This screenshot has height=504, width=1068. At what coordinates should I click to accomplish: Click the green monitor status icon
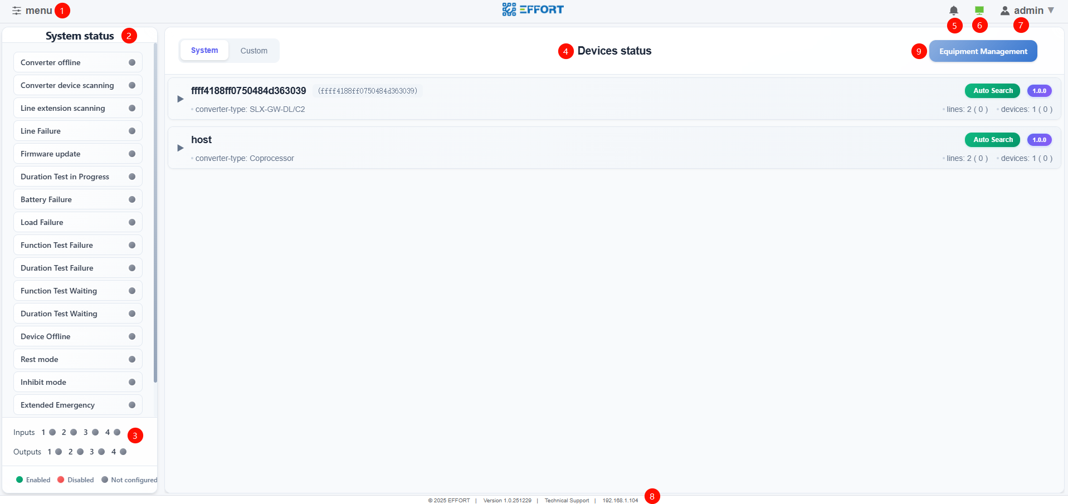click(x=979, y=11)
